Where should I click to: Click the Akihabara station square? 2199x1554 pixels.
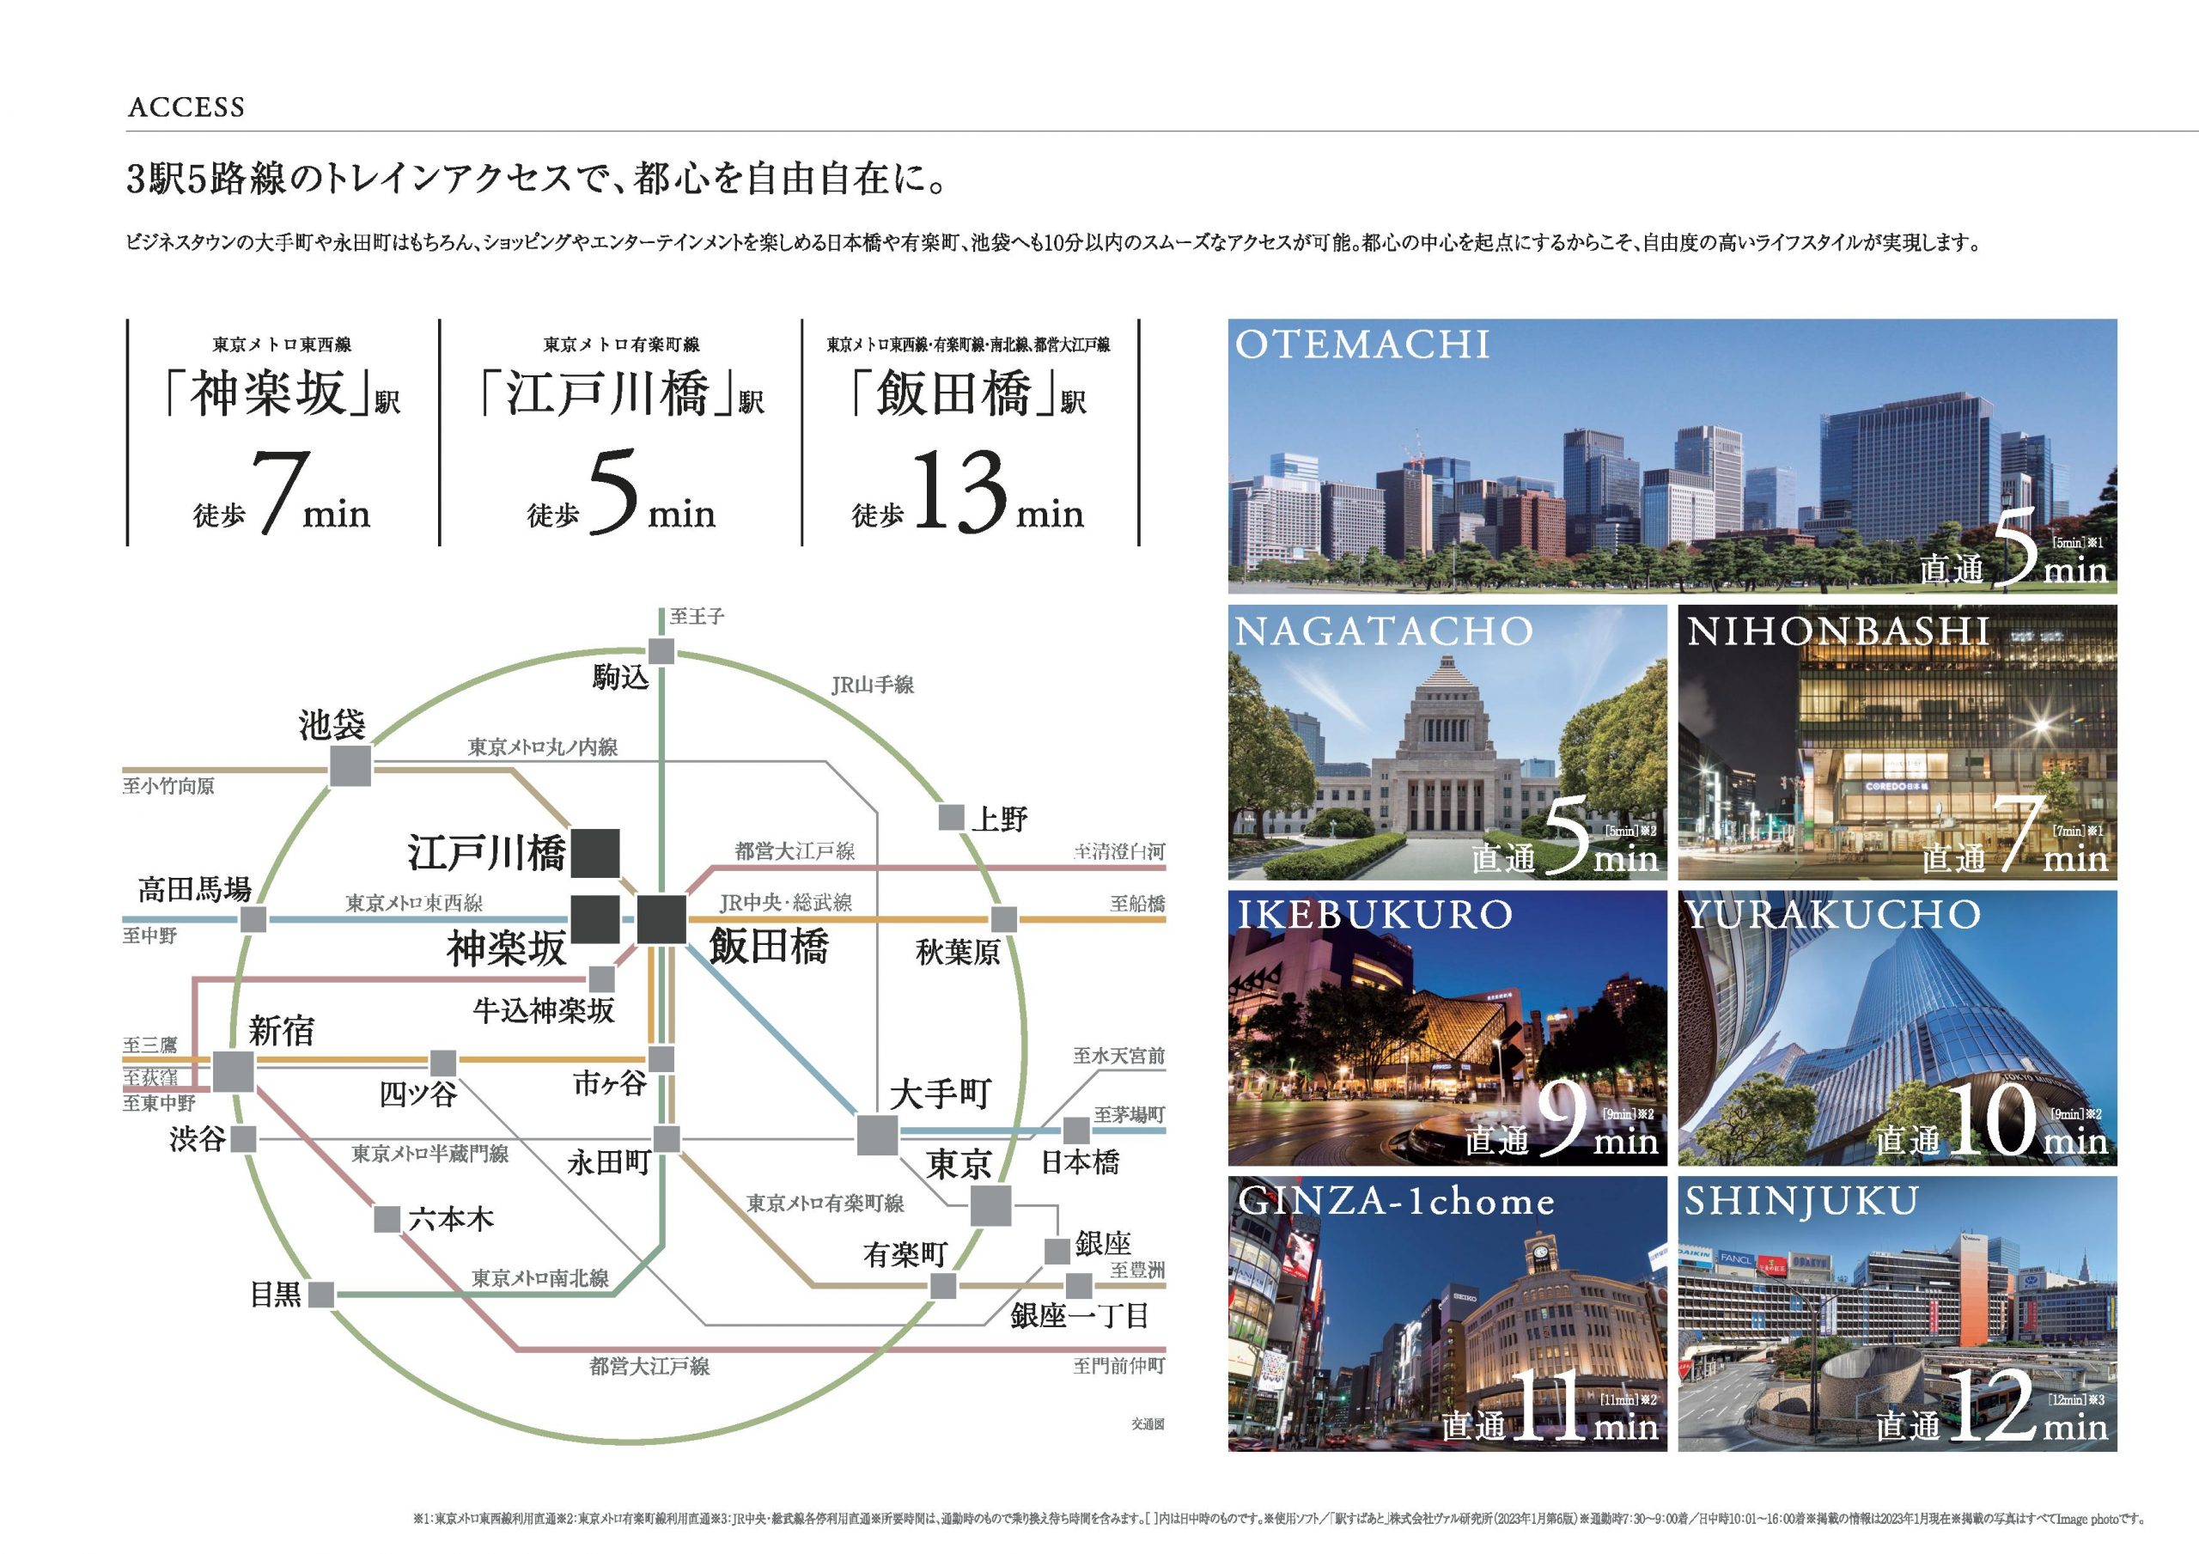tap(1004, 920)
